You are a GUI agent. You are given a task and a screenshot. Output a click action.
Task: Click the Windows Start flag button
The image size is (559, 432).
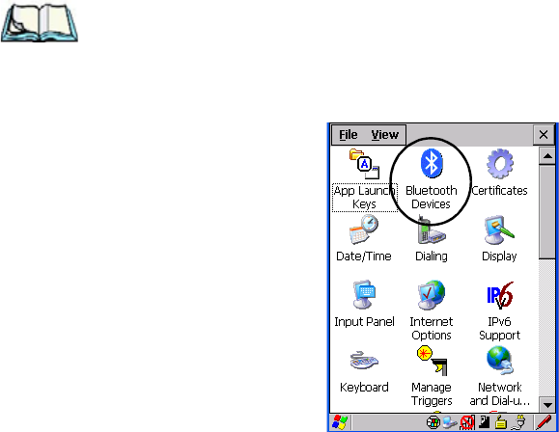pos(340,422)
